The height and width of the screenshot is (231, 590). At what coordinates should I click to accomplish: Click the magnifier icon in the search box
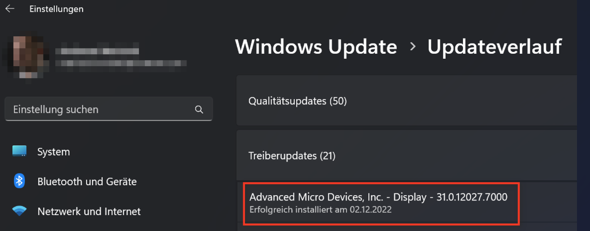199,110
